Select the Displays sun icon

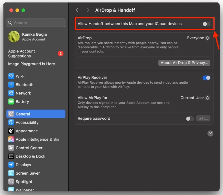point(11,165)
